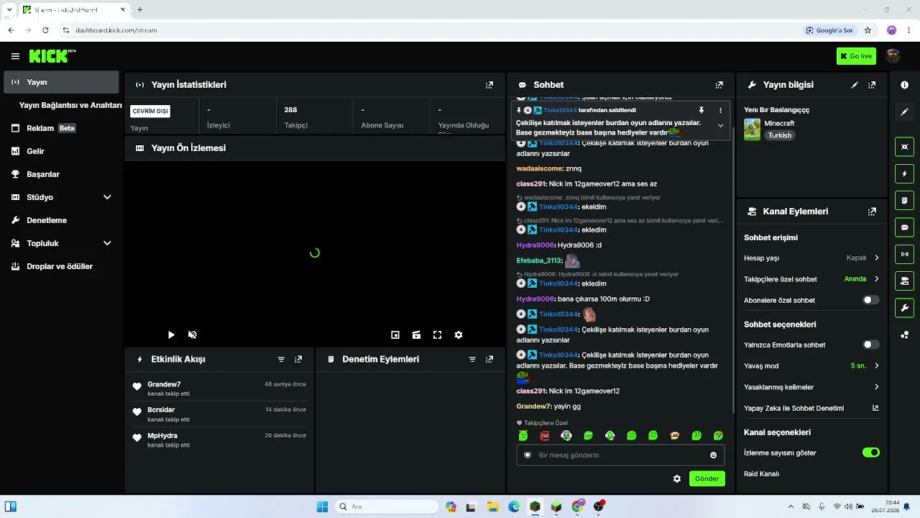Viewport: 920px width, 518px height.
Task: Enable theater mode in stream preview
Action: point(416,335)
